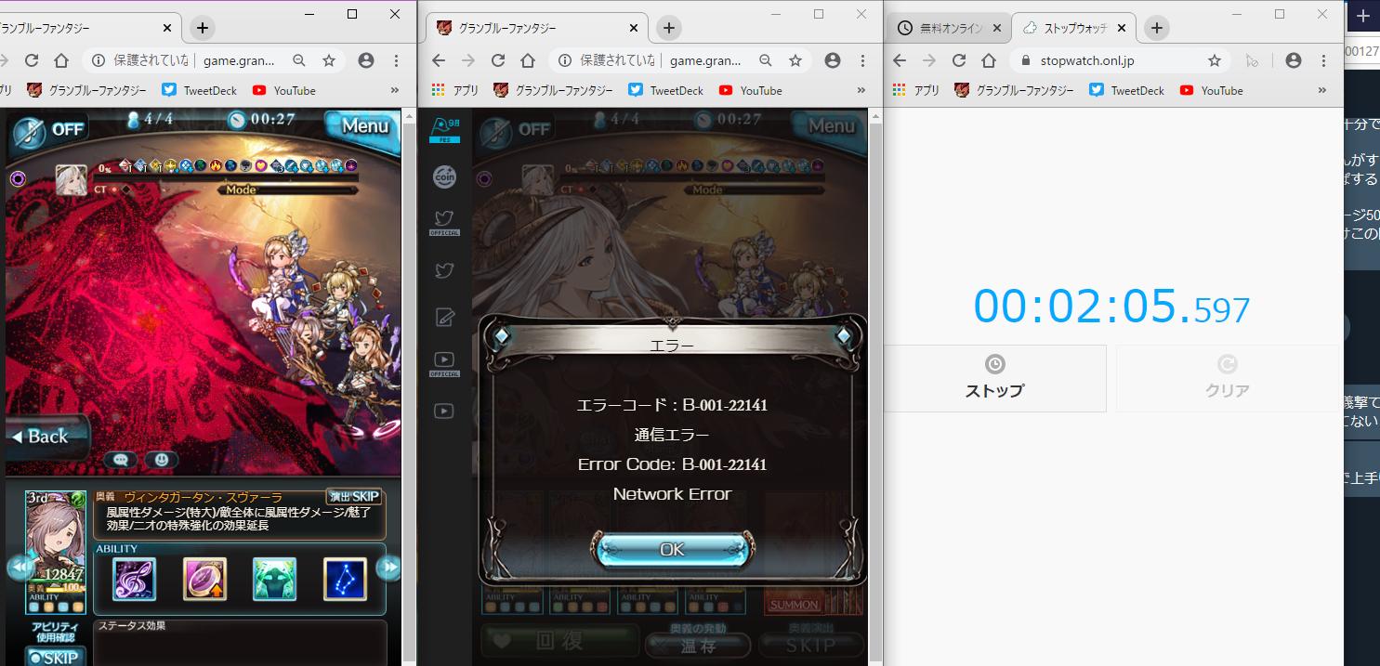This screenshot has height=666, width=1380.
Task: Open the YouTube bookmark in middle window
Action: [749, 90]
